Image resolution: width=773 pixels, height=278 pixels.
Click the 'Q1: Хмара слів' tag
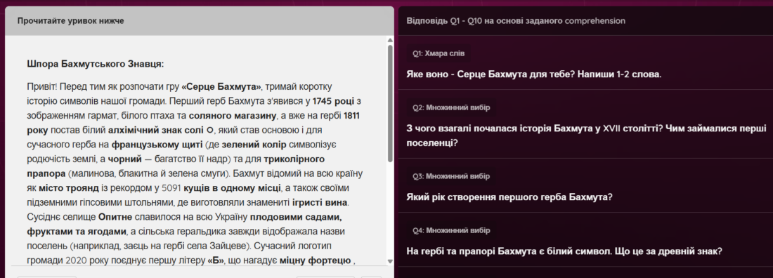(x=439, y=53)
